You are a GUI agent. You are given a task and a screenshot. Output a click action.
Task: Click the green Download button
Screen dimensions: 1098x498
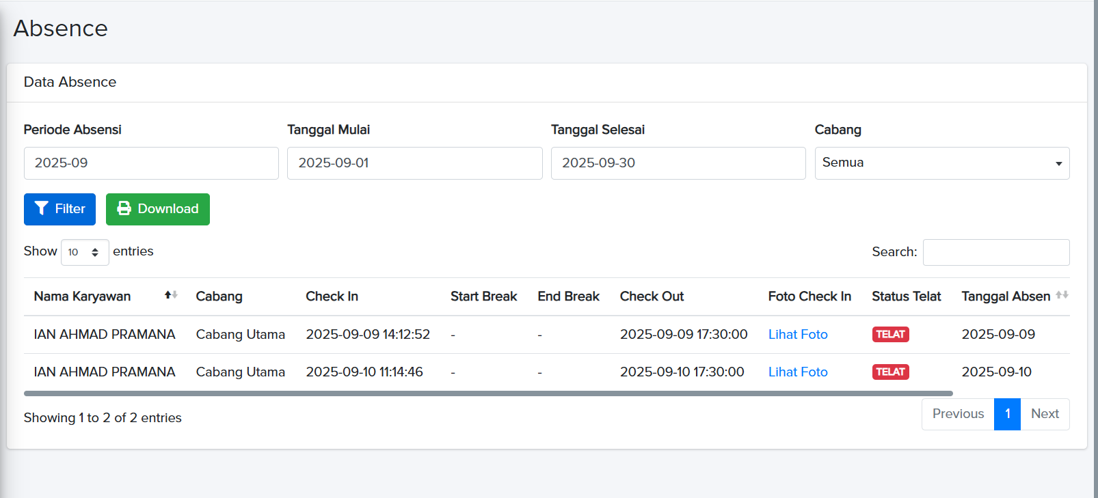[157, 209]
